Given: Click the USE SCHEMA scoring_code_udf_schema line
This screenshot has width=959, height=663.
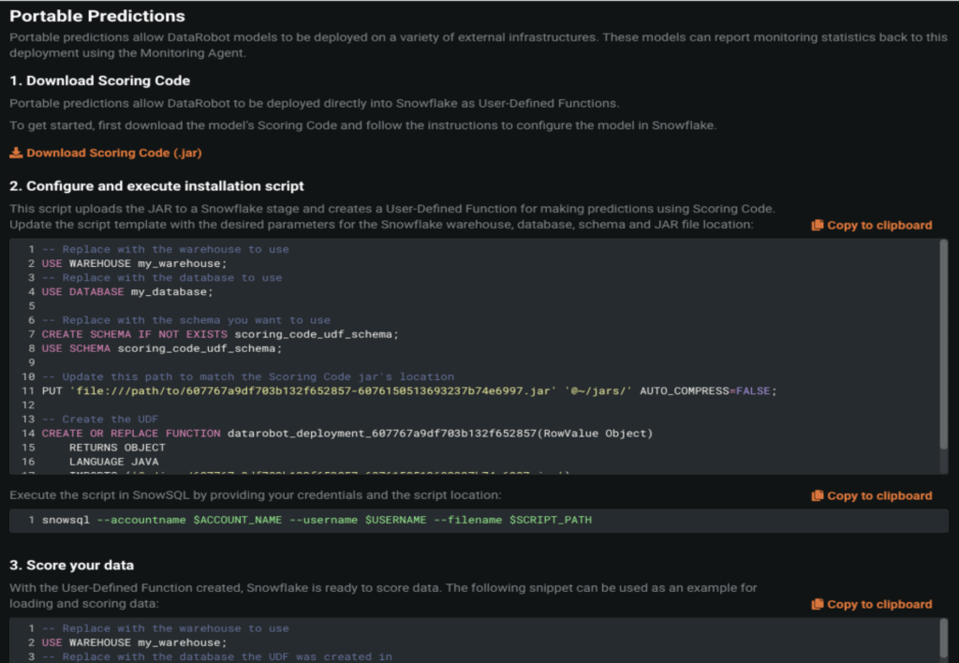Looking at the screenshot, I should pos(161,348).
